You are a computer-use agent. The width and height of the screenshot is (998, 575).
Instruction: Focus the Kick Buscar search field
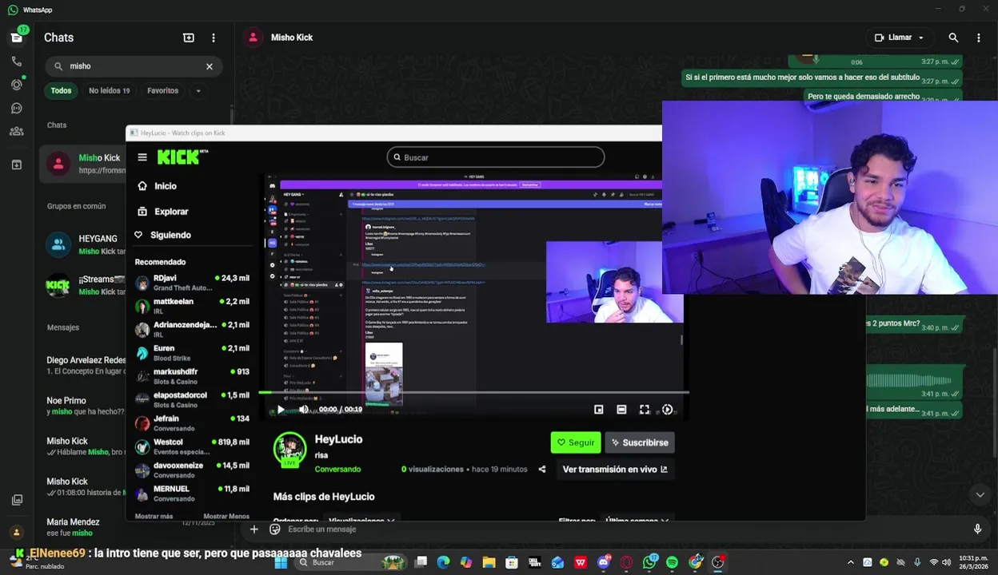[496, 157]
